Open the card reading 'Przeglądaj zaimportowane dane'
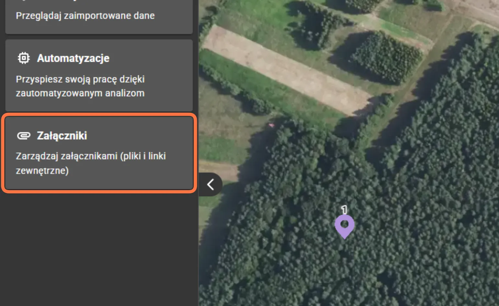 pos(99,17)
